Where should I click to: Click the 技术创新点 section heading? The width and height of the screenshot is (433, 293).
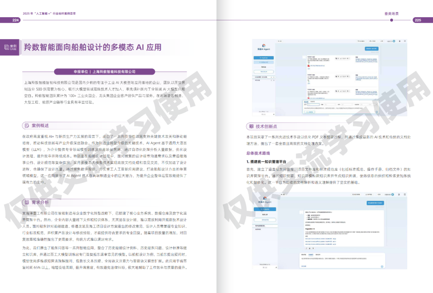click(x=266, y=126)
